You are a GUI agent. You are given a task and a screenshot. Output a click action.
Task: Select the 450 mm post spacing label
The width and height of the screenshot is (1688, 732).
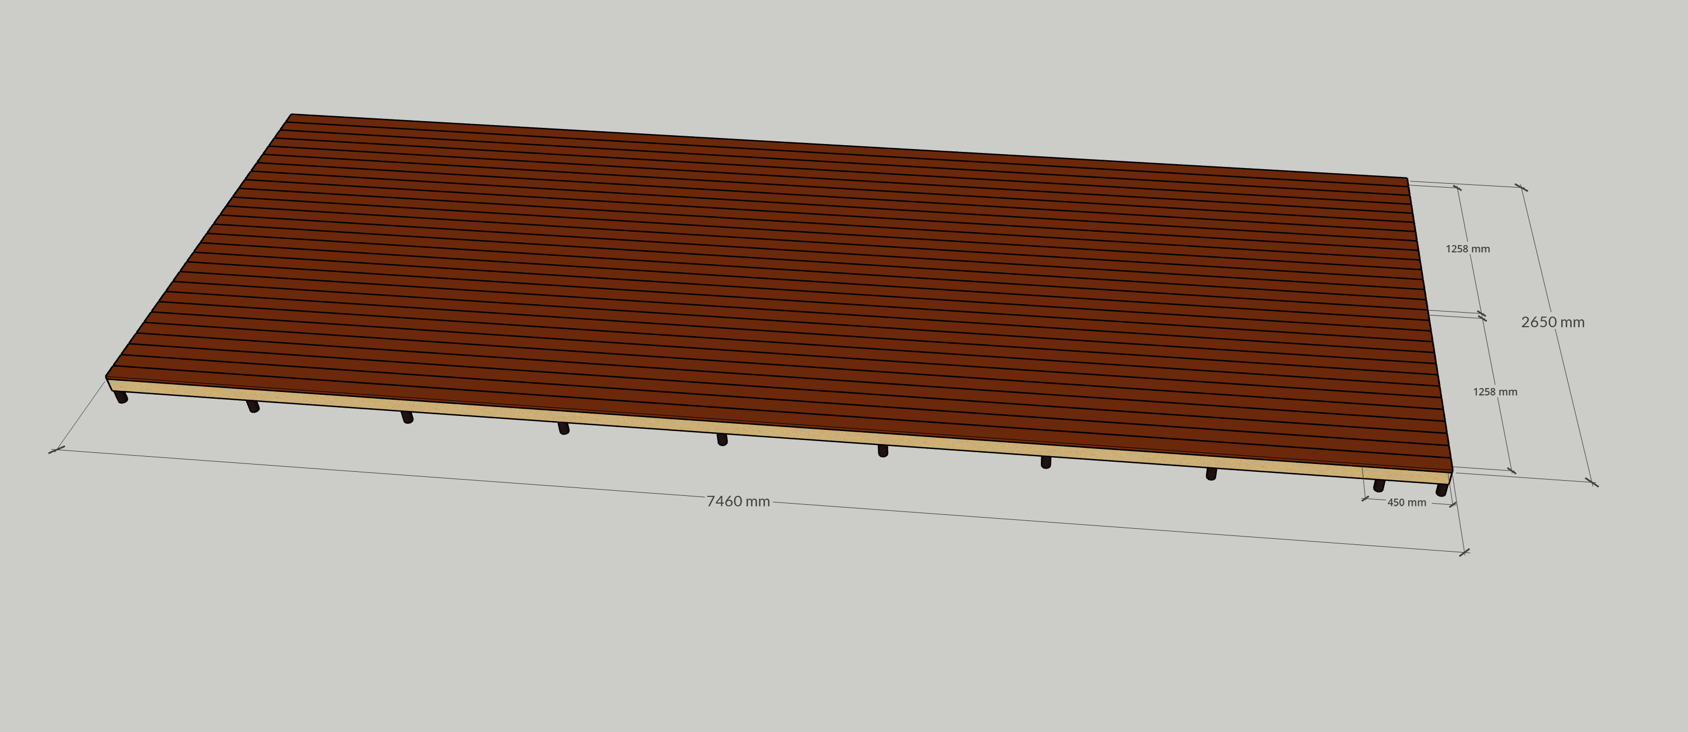[1406, 503]
